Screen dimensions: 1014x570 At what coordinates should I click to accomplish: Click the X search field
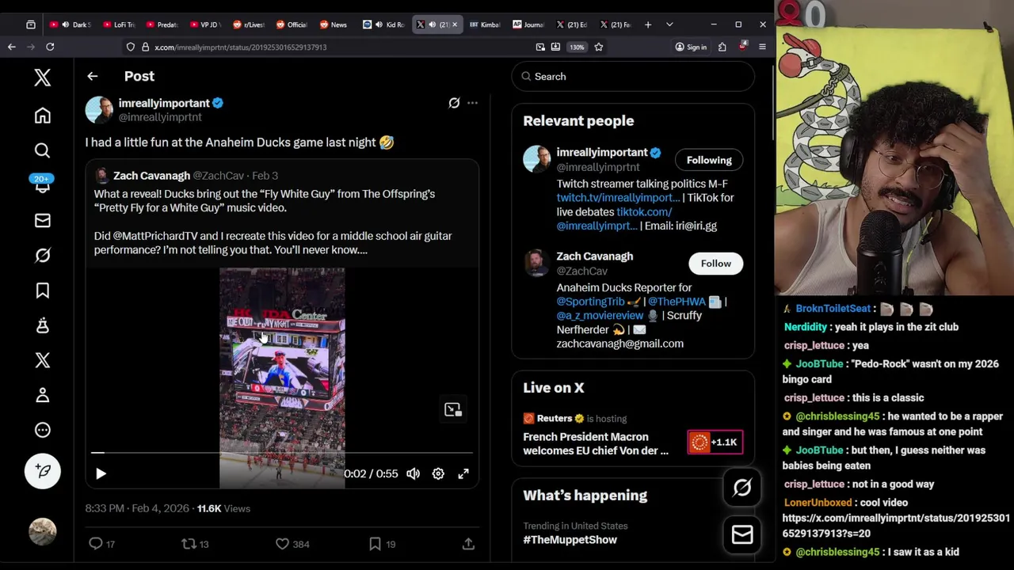tap(633, 77)
